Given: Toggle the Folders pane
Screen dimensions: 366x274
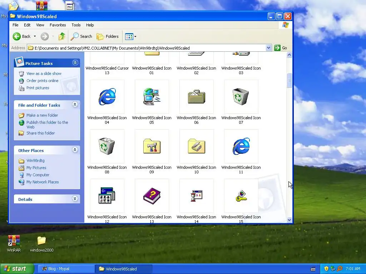Looking at the screenshot, I should click(x=108, y=36).
